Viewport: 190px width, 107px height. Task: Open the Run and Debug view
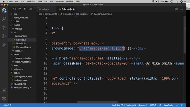coord(4,36)
